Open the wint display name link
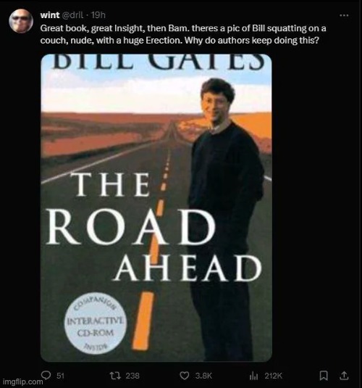 pos(50,15)
